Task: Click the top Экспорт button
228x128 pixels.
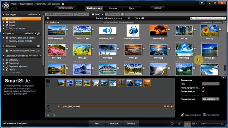Action: pos(157,8)
